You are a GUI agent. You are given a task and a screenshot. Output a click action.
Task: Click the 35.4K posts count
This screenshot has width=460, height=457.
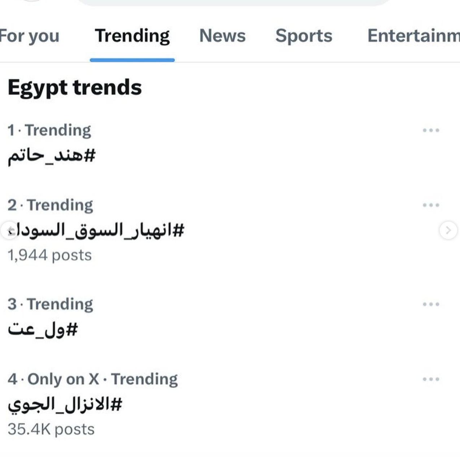click(x=51, y=430)
